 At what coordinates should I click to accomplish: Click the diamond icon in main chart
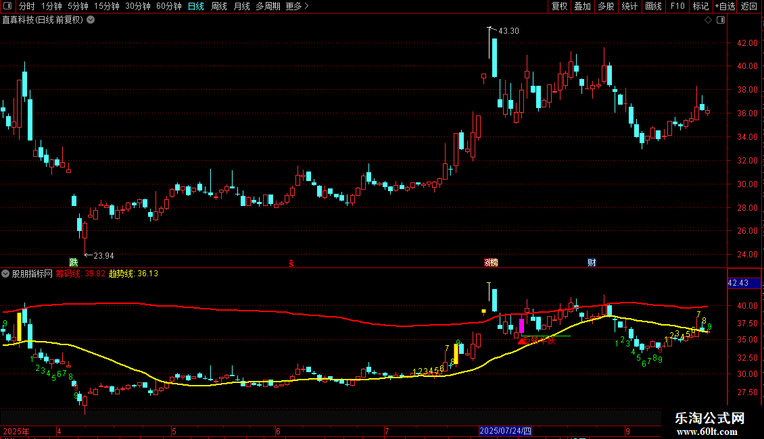[709, 20]
